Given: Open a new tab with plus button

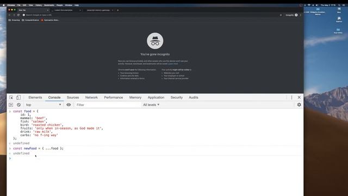Looking at the screenshot, I should pos(118,10).
